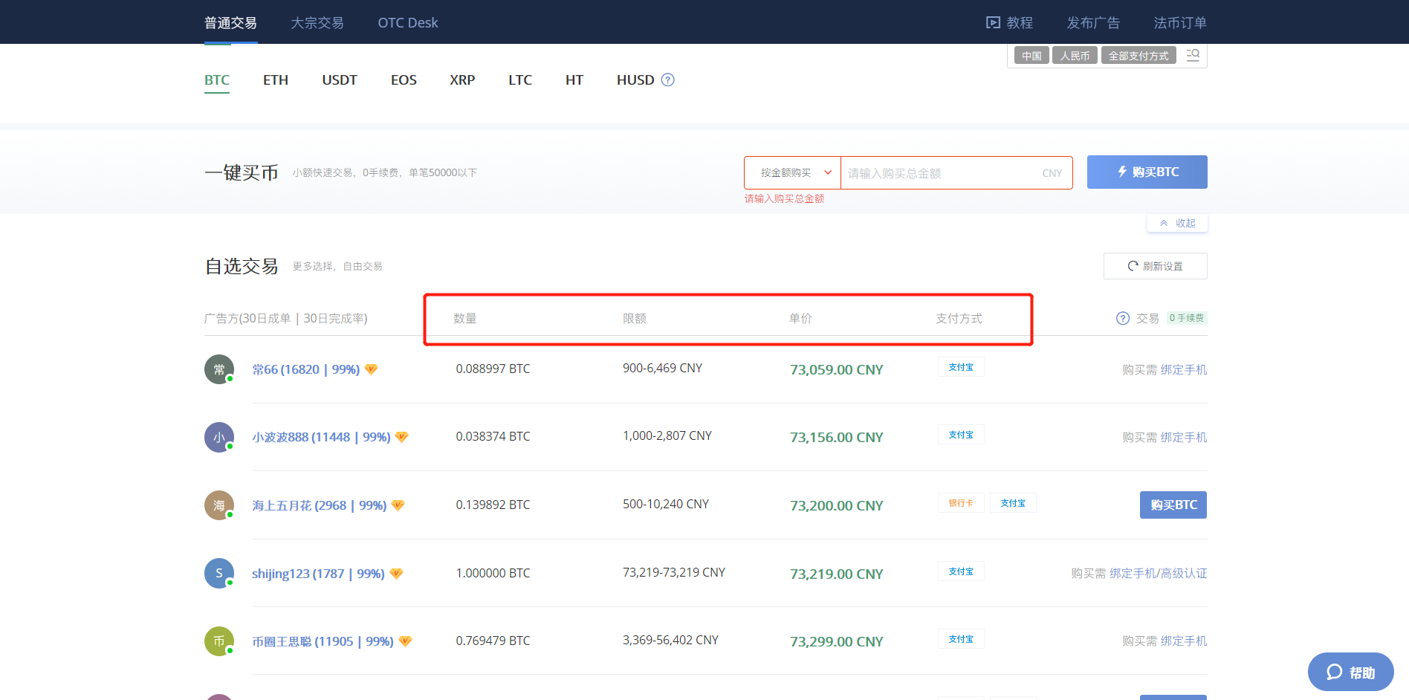This screenshot has width=1409, height=700.
Task: Click the 海 avatar of 海上五月花
Action: pyautogui.click(x=219, y=505)
